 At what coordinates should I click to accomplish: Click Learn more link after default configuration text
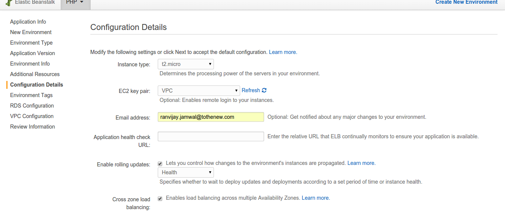tap(283, 52)
